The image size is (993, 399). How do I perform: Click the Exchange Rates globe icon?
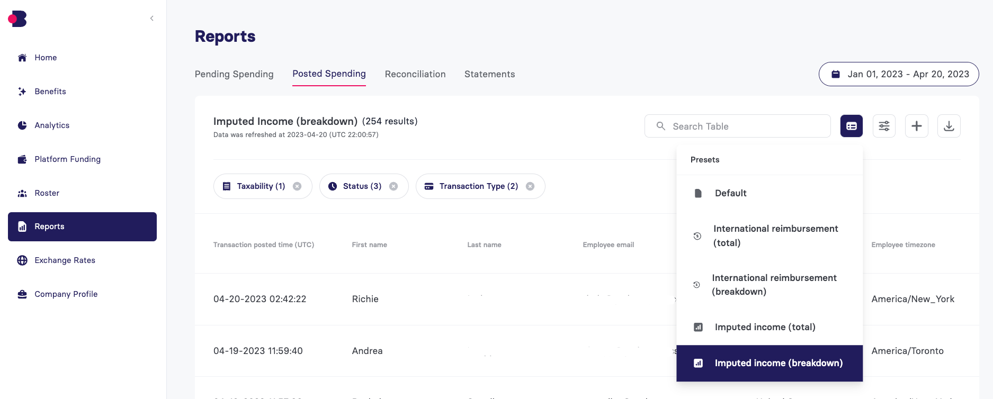point(22,260)
